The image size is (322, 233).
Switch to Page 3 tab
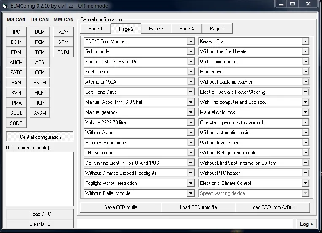click(x=156, y=29)
